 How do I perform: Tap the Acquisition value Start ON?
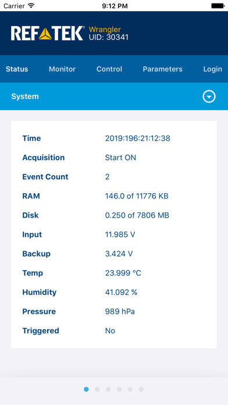[x=120, y=158]
